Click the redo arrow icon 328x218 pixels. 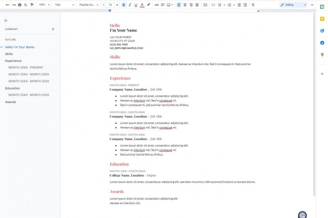click(14, 5)
